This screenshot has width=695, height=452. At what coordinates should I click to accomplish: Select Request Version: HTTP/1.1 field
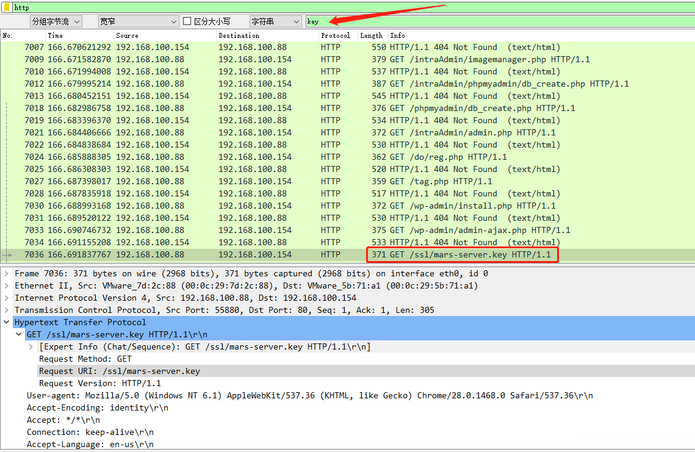(x=99, y=383)
